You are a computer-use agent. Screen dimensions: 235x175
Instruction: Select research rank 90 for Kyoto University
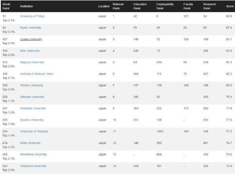205,28
